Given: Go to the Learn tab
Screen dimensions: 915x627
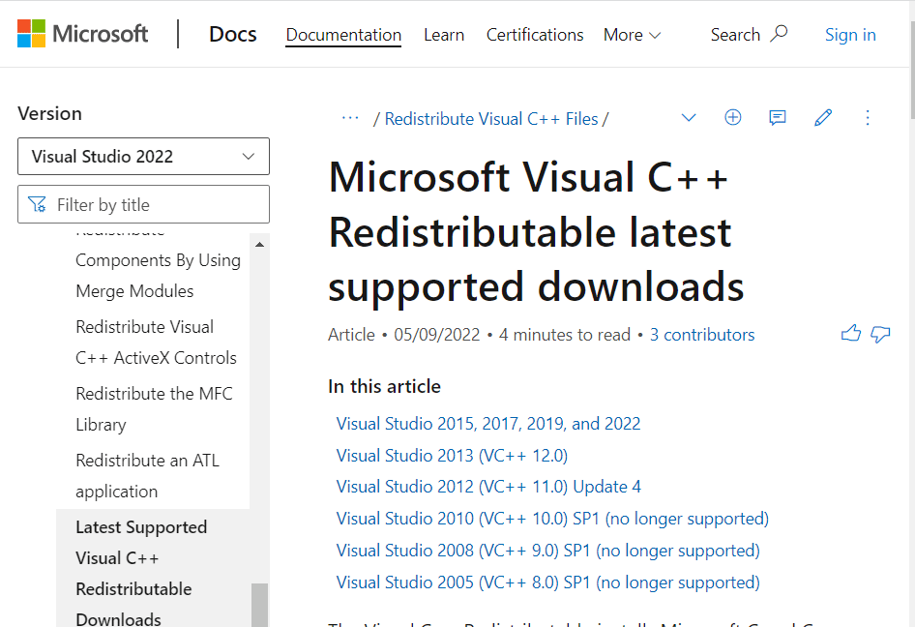Looking at the screenshot, I should coord(444,35).
